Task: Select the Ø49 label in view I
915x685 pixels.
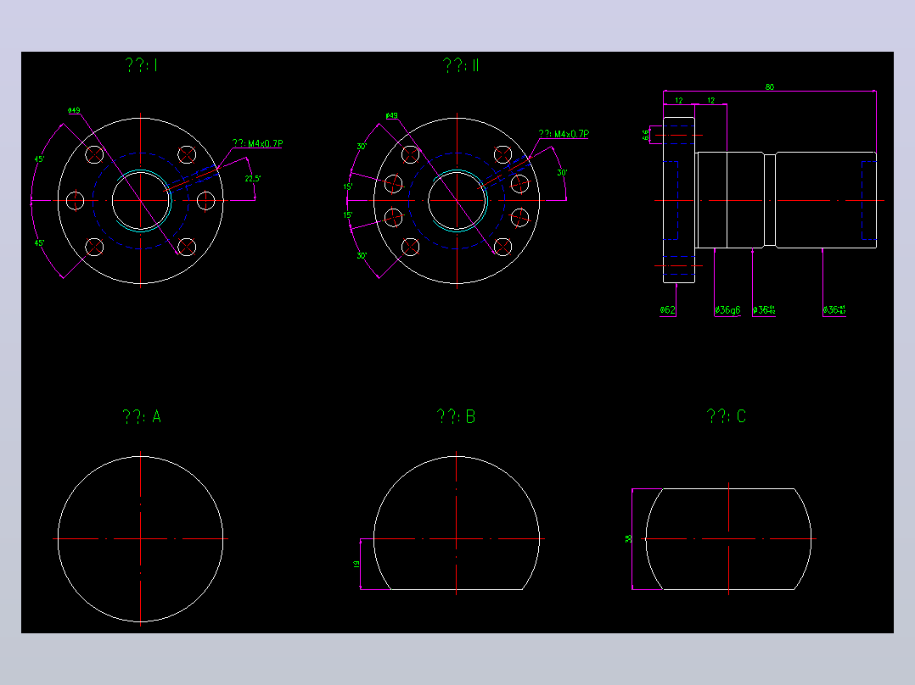Action: (74, 110)
